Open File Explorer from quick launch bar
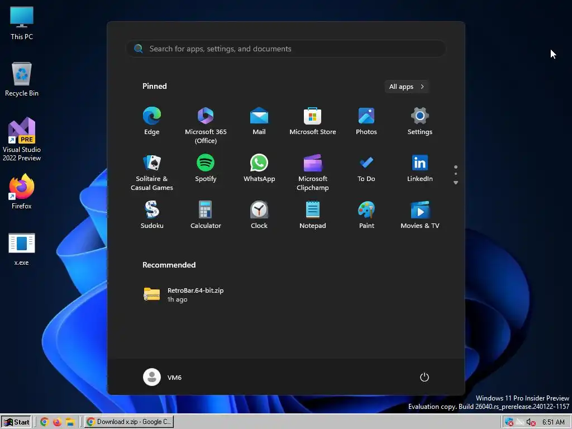The image size is (572, 429). tap(70, 422)
